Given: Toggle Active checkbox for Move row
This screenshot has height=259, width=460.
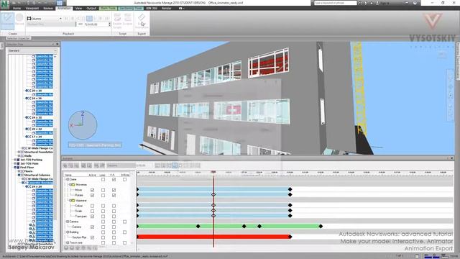Looking at the screenshot, I should (93, 190).
